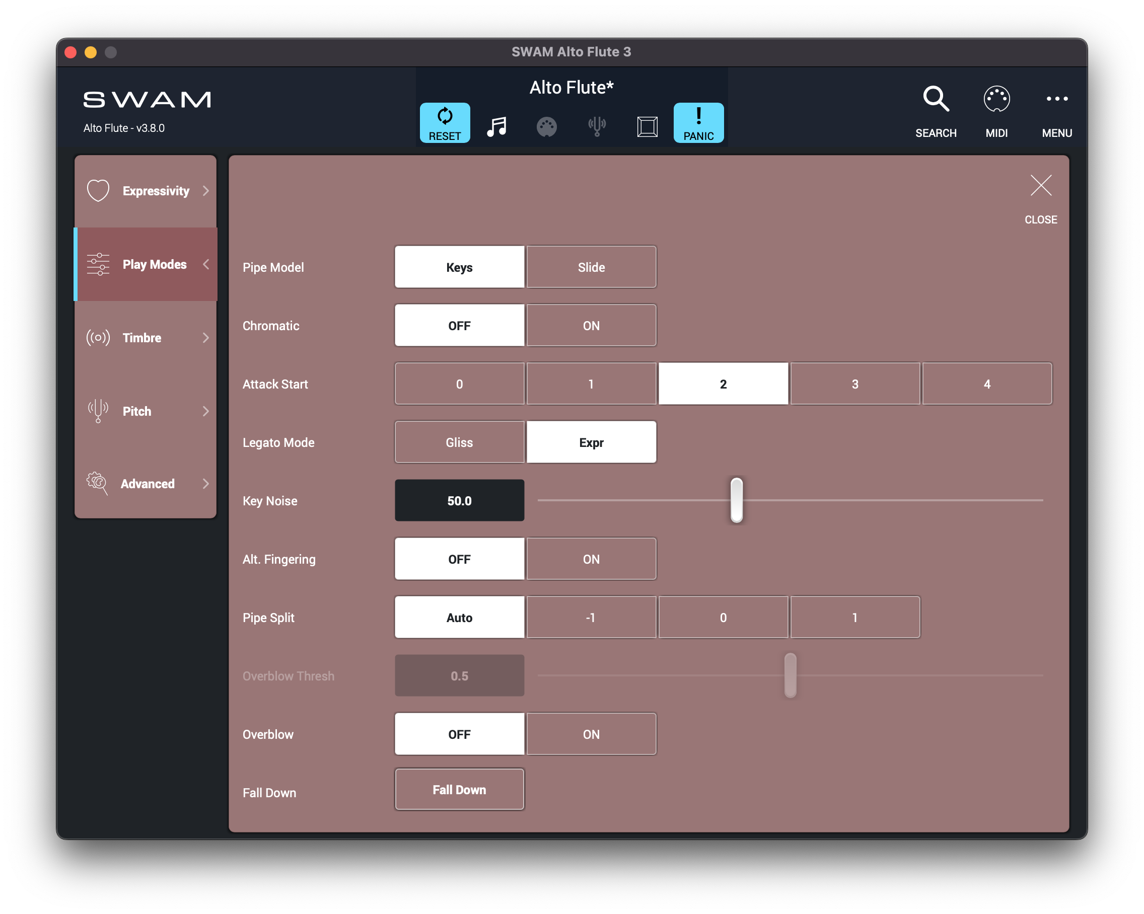1144x914 pixels.
Task: Expand the Timbre section chevron
Action: [206, 338]
